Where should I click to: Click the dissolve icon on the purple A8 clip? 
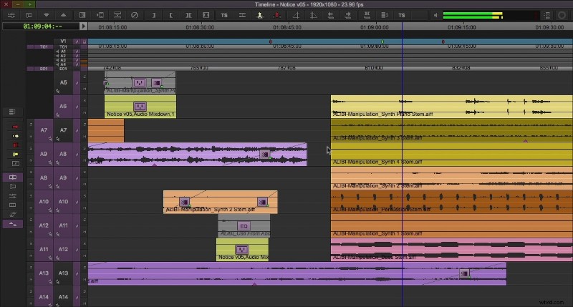point(264,155)
